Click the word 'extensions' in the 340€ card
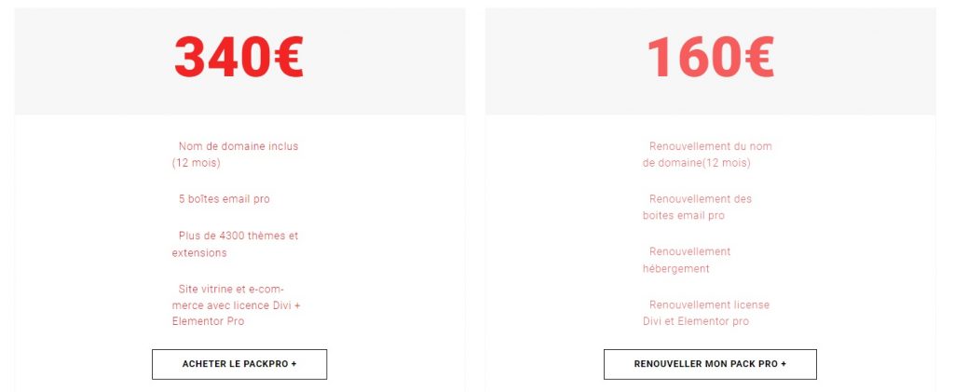The height and width of the screenshot is (392, 954). pos(199,252)
